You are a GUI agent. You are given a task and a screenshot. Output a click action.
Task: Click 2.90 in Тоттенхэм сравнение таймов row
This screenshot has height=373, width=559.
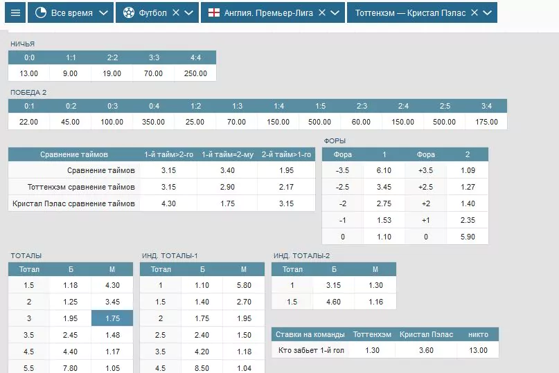227,187
